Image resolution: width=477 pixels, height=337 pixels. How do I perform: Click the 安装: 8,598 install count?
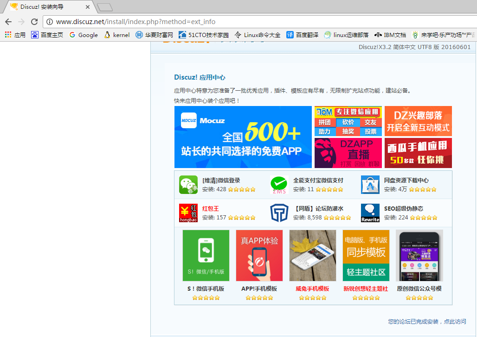[x=307, y=218]
